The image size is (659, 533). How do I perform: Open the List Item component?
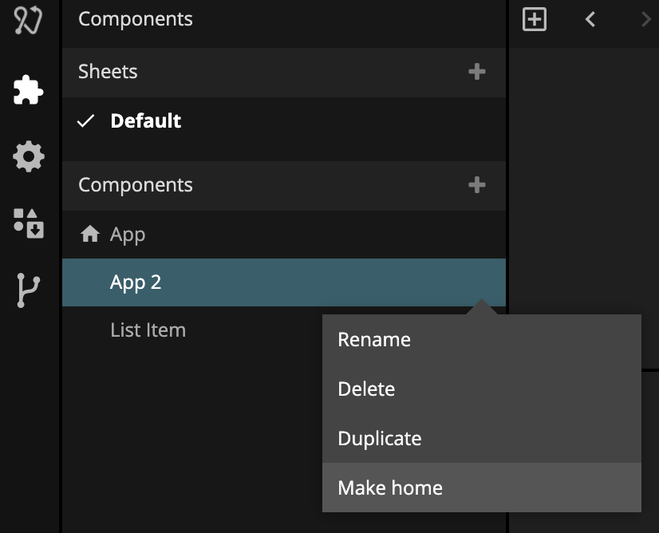tap(148, 330)
